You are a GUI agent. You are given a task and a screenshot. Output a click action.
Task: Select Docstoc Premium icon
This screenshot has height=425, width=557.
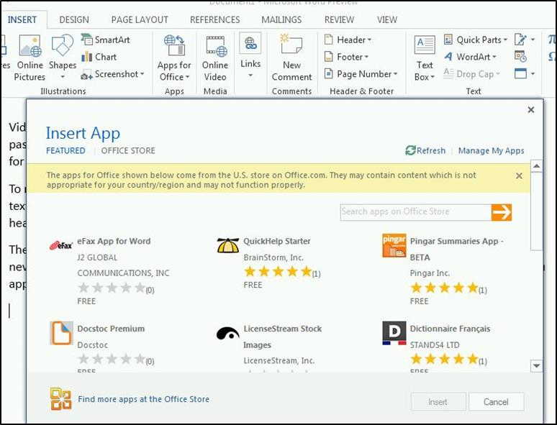pos(61,333)
